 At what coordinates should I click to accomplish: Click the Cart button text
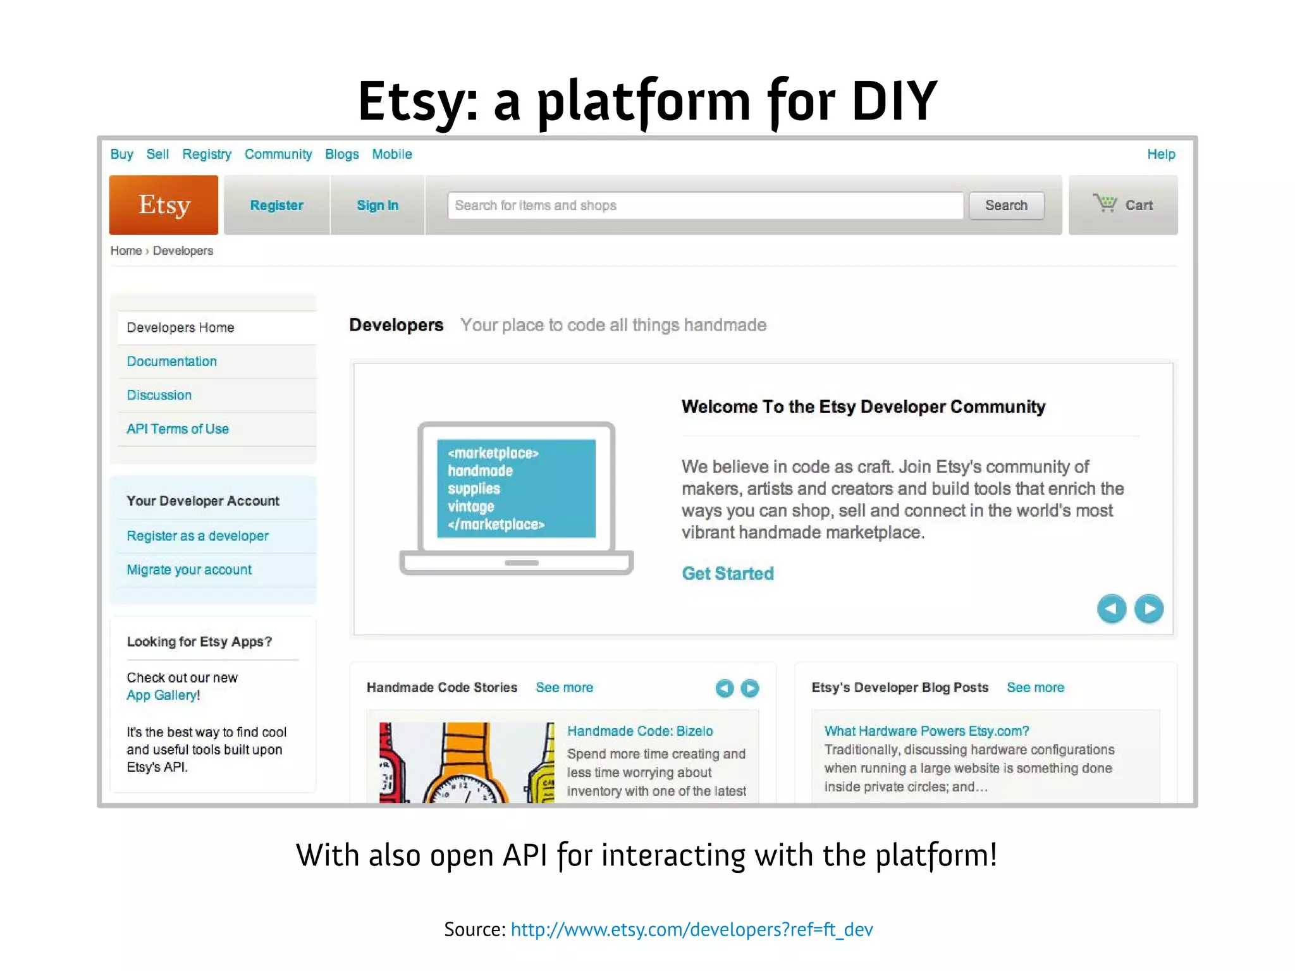pos(1139,205)
